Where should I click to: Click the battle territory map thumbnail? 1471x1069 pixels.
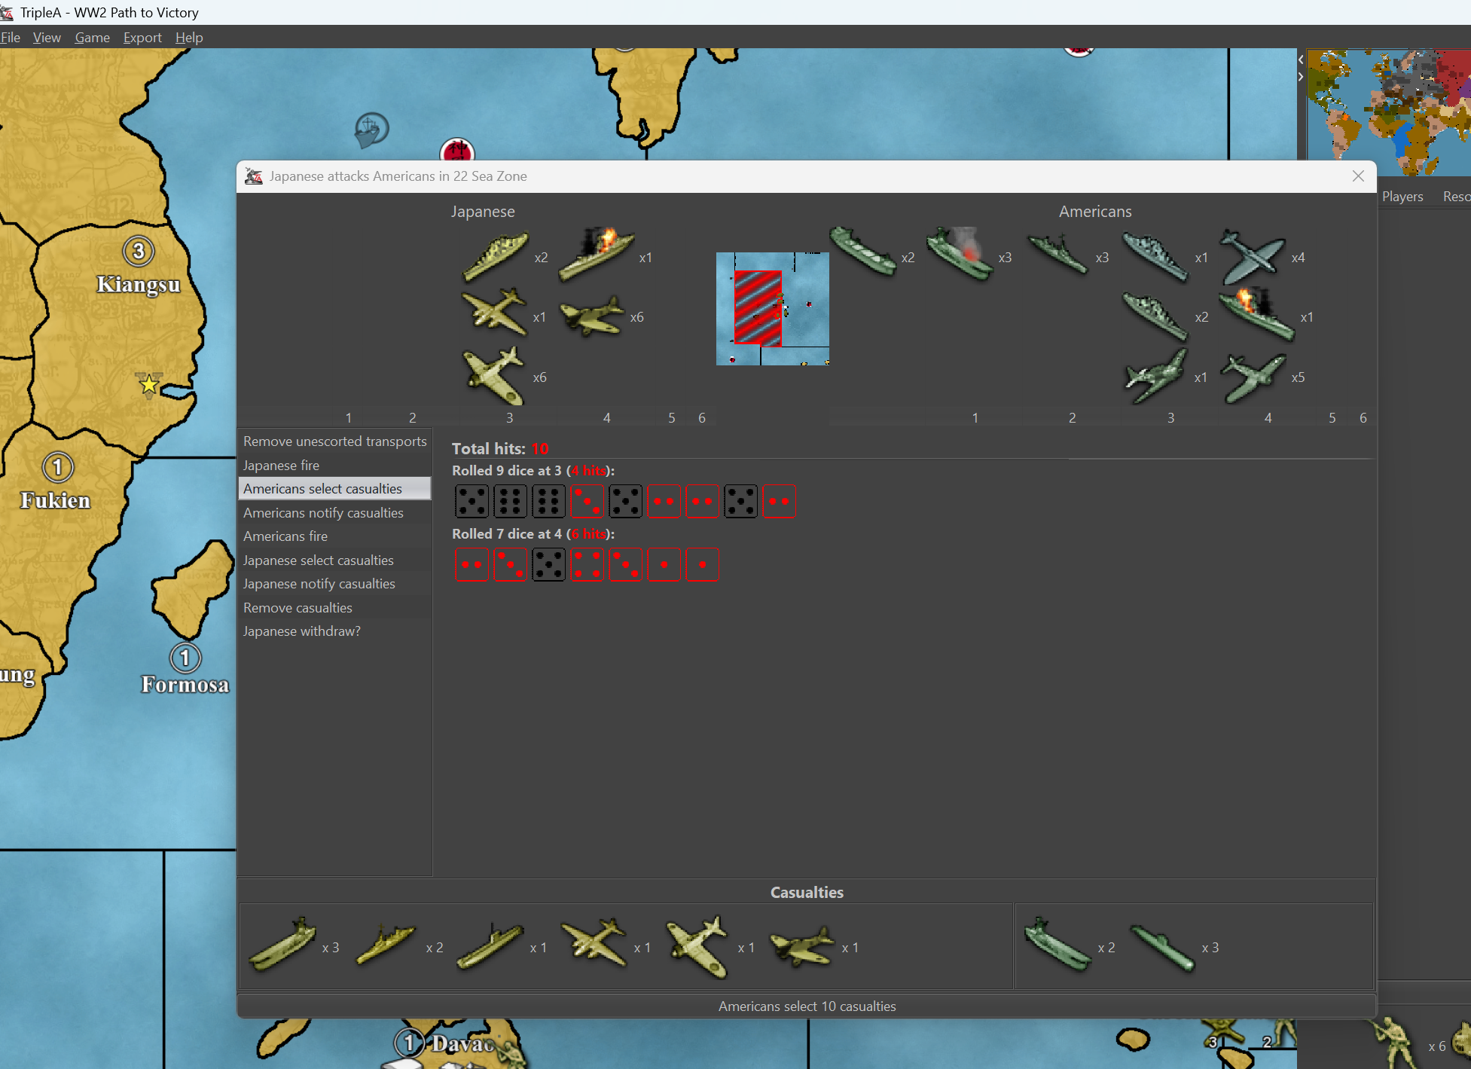click(773, 309)
